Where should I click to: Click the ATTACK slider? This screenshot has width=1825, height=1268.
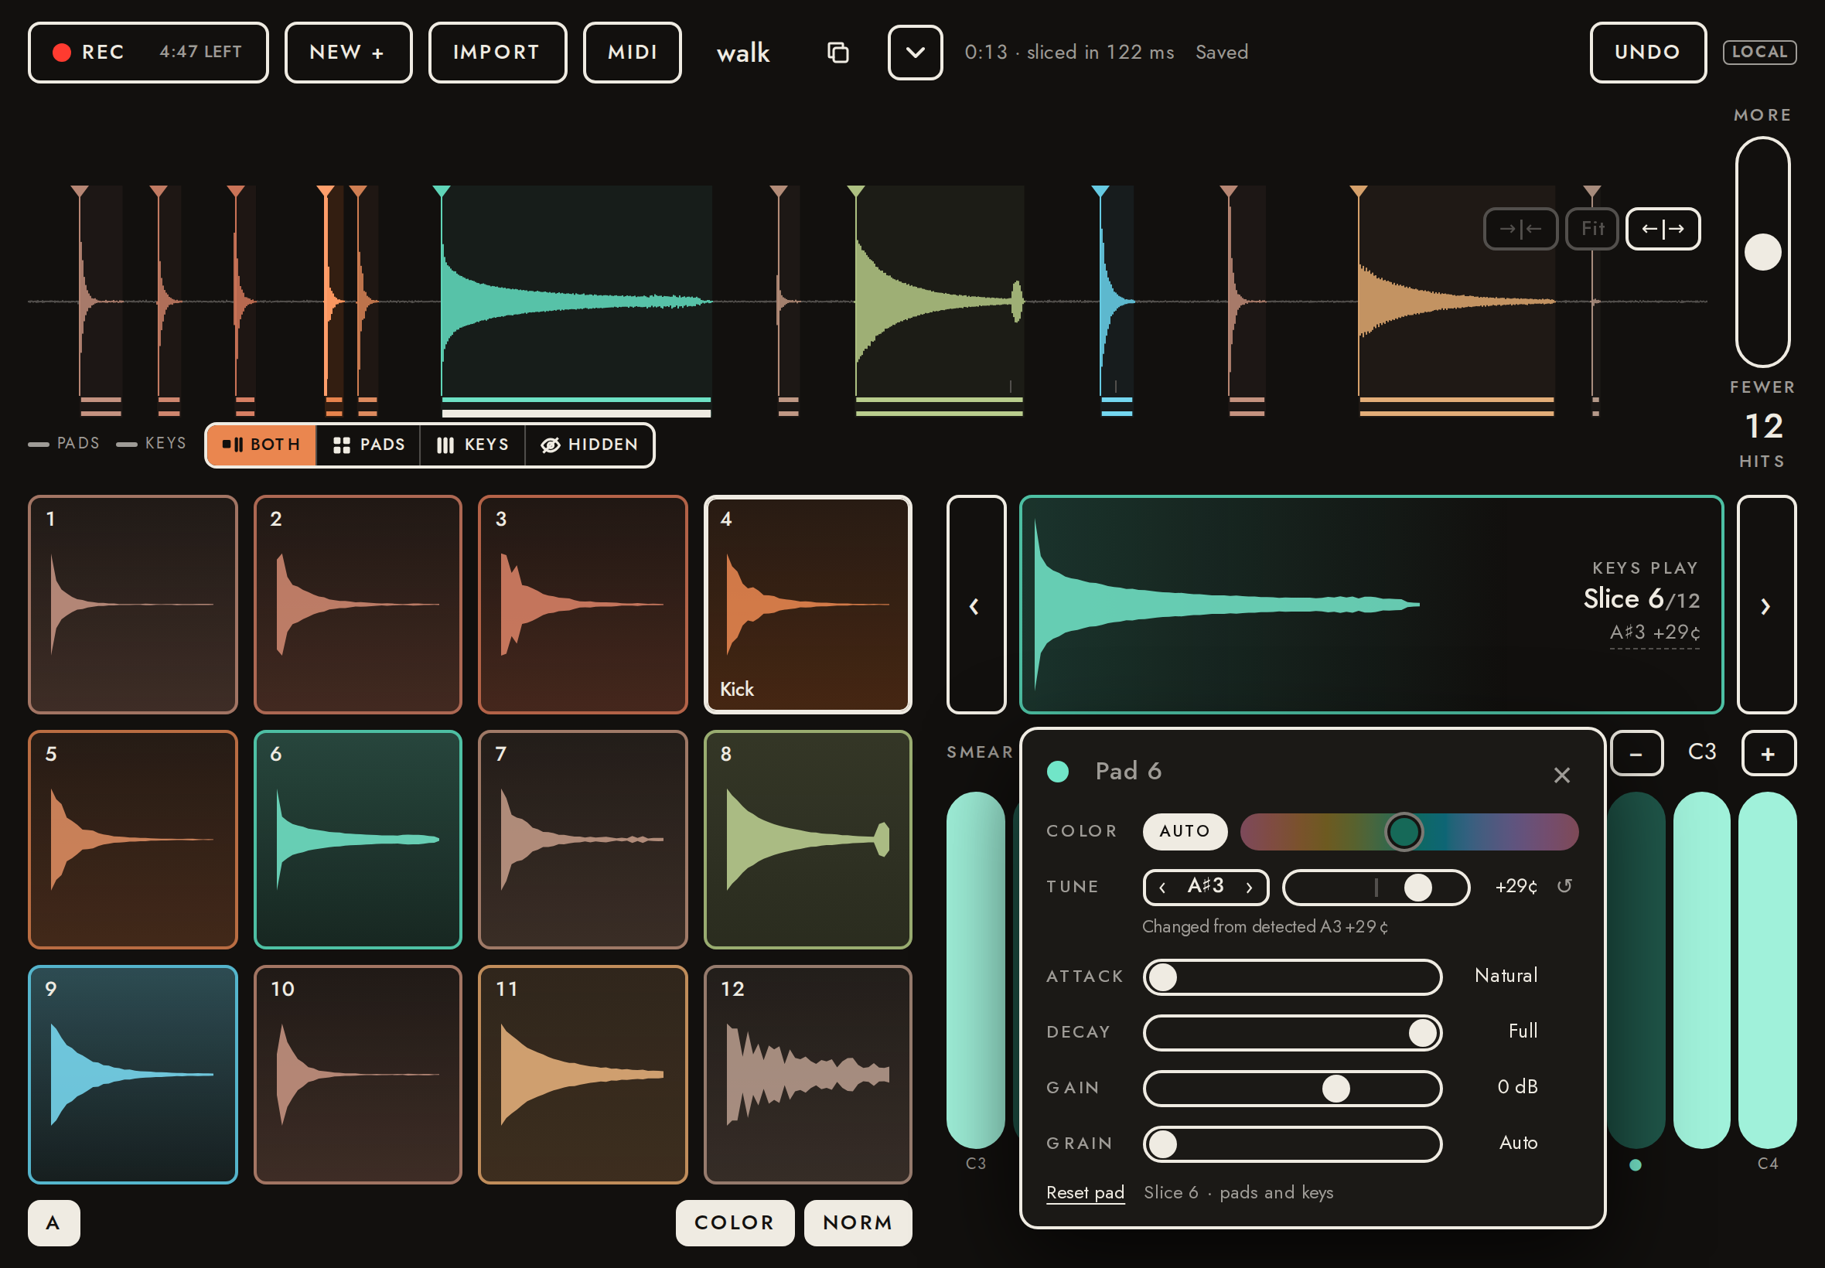(x=1292, y=977)
